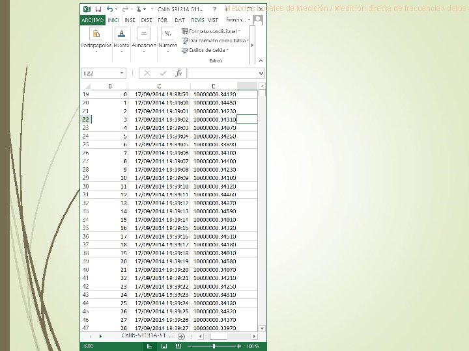Switch to Page Break Preview in status bar
469x351 pixels.
[178, 346]
